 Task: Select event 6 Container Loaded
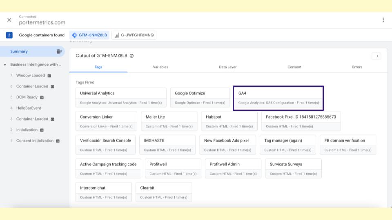click(32, 86)
